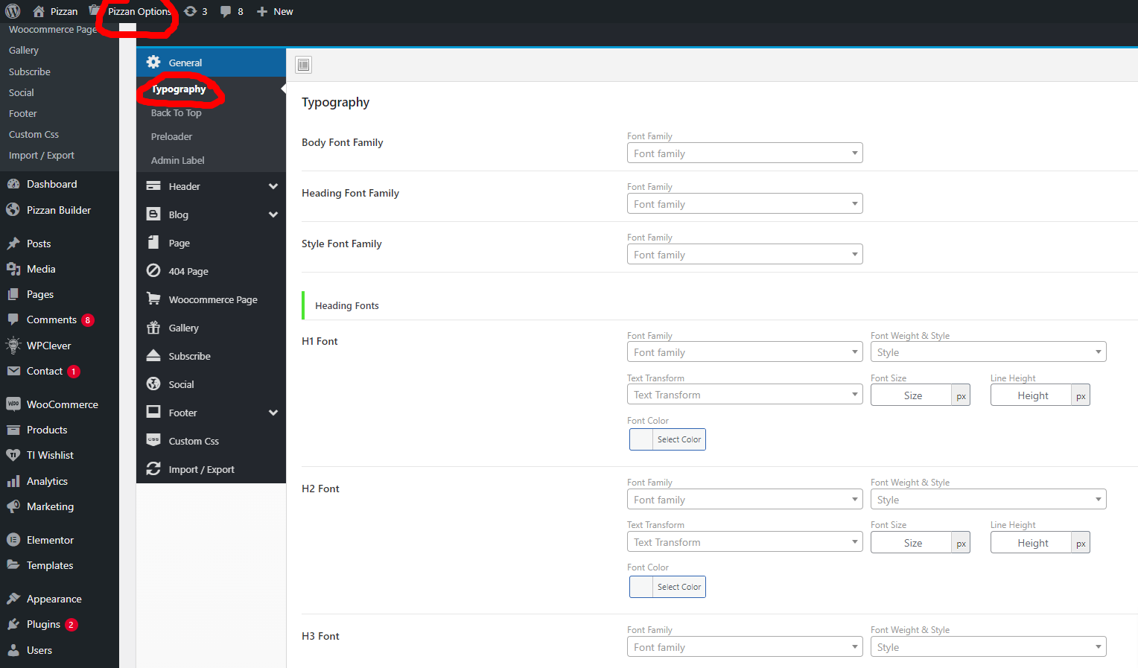Click the expand all sections icon above Typography
The image size is (1138, 668).
[x=303, y=65]
